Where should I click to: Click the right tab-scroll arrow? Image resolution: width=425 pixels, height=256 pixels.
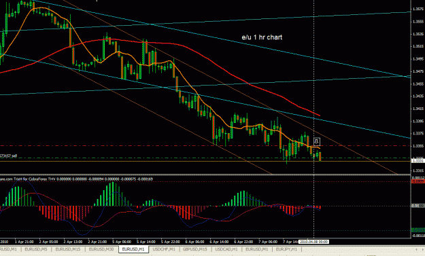(x=422, y=249)
